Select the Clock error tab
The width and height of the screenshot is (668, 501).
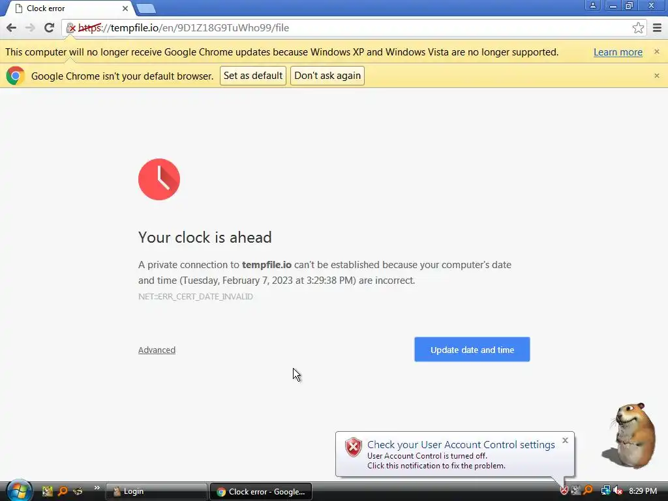[x=68, y=8]
